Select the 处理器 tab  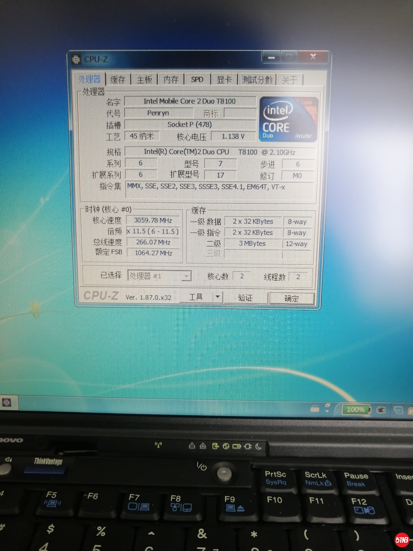(x=89, y=79)
